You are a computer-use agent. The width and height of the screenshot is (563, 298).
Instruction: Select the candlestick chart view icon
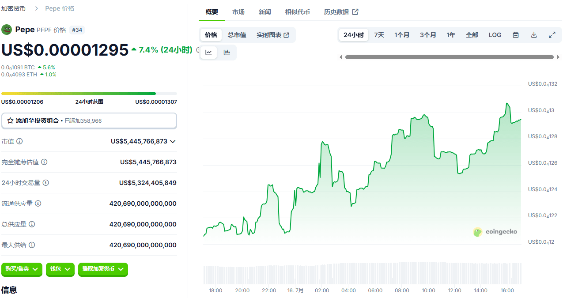point(227,53)
